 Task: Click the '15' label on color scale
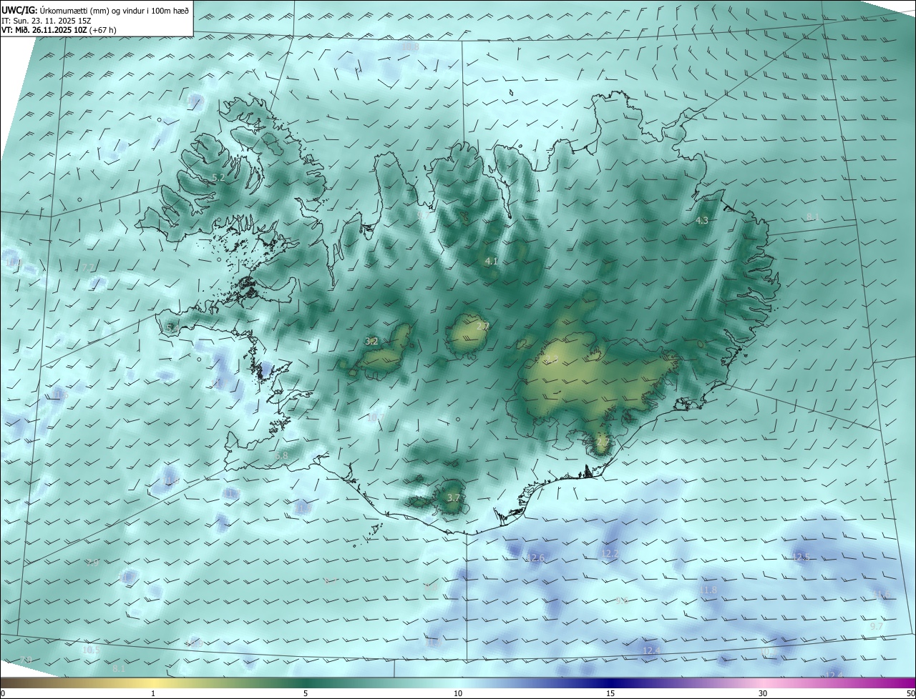(x=610, y=693)
